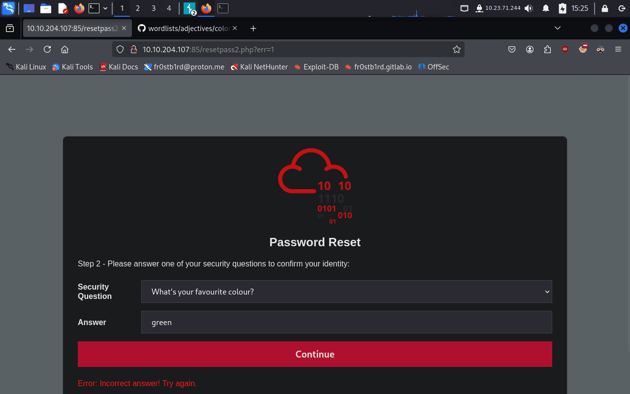The width and height of the screenshot is (630, 394).
Task: Click the Firefox reload page icon
Action: (x=47, y=49)
